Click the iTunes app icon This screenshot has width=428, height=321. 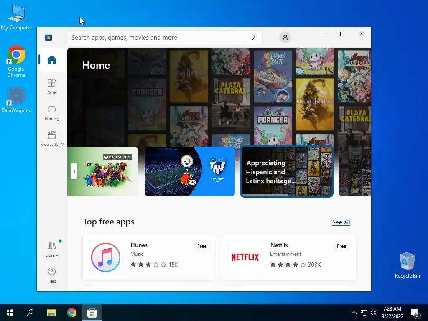(106, 257)
